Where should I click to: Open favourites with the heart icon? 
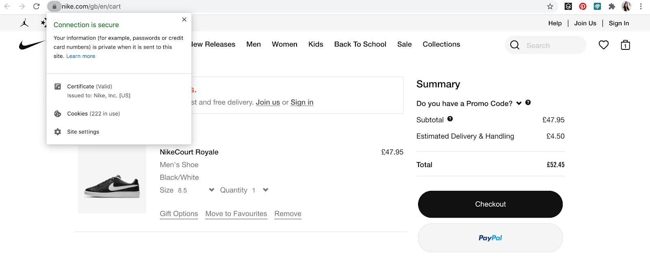[604, 45]
